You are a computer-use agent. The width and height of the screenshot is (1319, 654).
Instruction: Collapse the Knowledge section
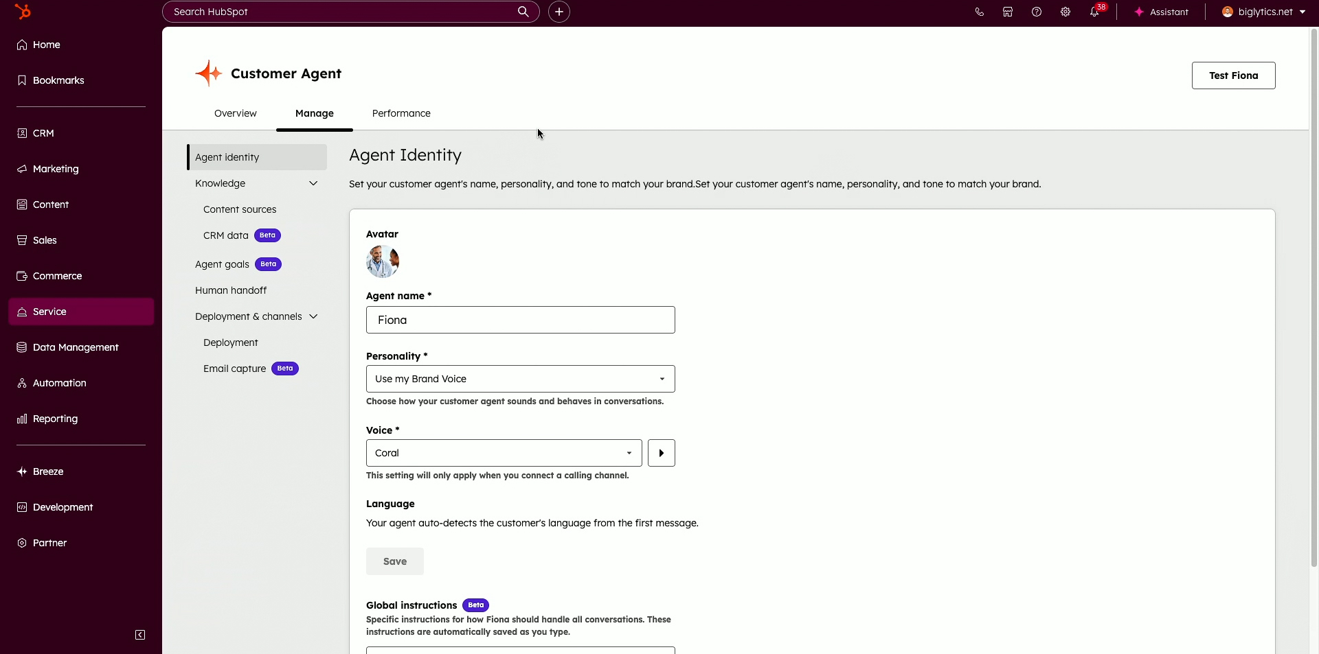(313, 183)
